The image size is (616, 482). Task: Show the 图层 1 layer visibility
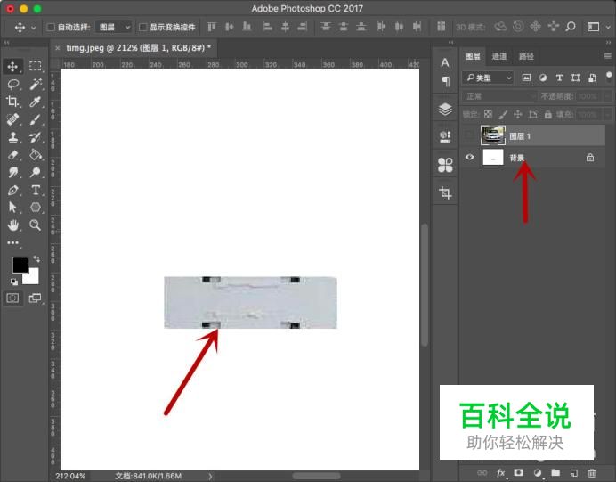[469, 135]
